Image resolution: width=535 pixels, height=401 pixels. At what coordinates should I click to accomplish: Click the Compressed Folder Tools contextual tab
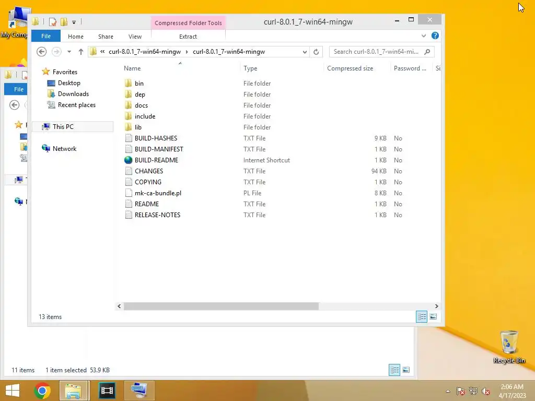tap(188, 23)
